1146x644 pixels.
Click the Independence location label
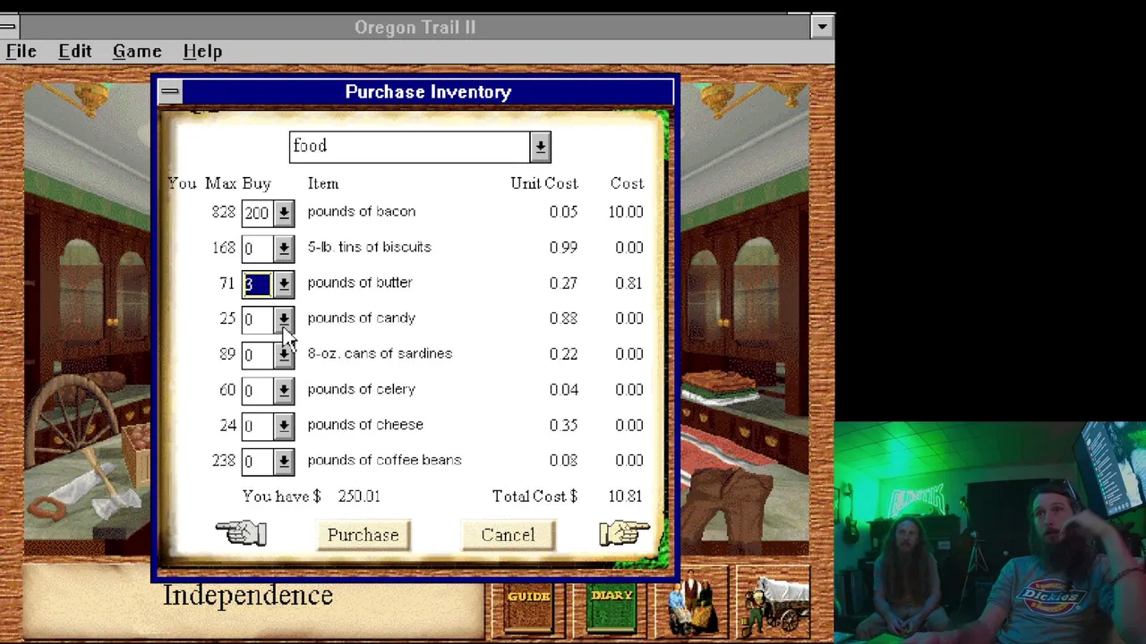click(248, 596)
